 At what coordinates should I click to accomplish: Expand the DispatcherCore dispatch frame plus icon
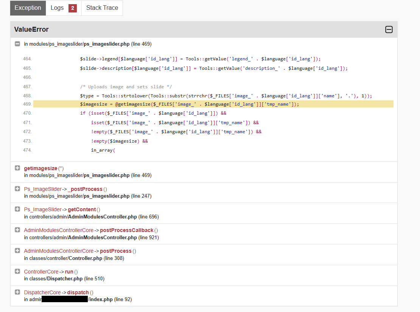click(17, 292)
